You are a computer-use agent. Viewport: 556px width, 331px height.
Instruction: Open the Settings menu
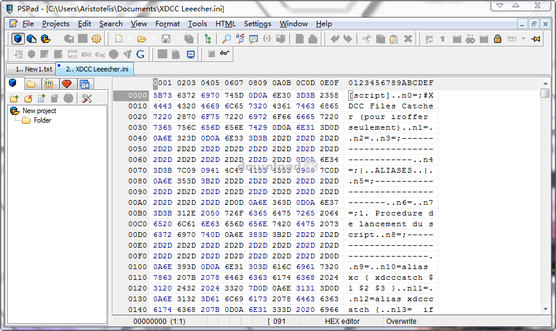(257, 24)
